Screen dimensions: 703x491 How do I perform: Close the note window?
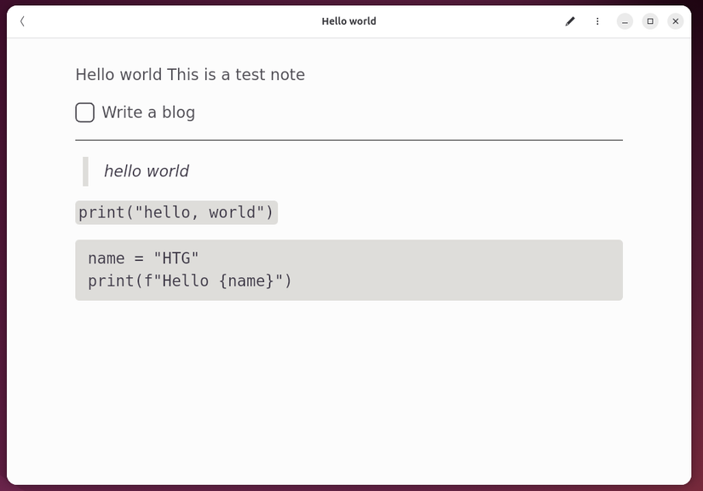click(676, 21)
